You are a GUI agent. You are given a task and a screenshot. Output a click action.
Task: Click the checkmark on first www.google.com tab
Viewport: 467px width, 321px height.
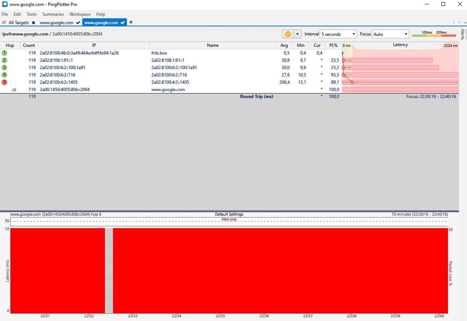point(78,22)
